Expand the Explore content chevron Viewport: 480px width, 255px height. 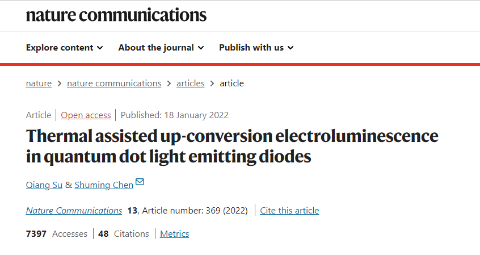100,48
